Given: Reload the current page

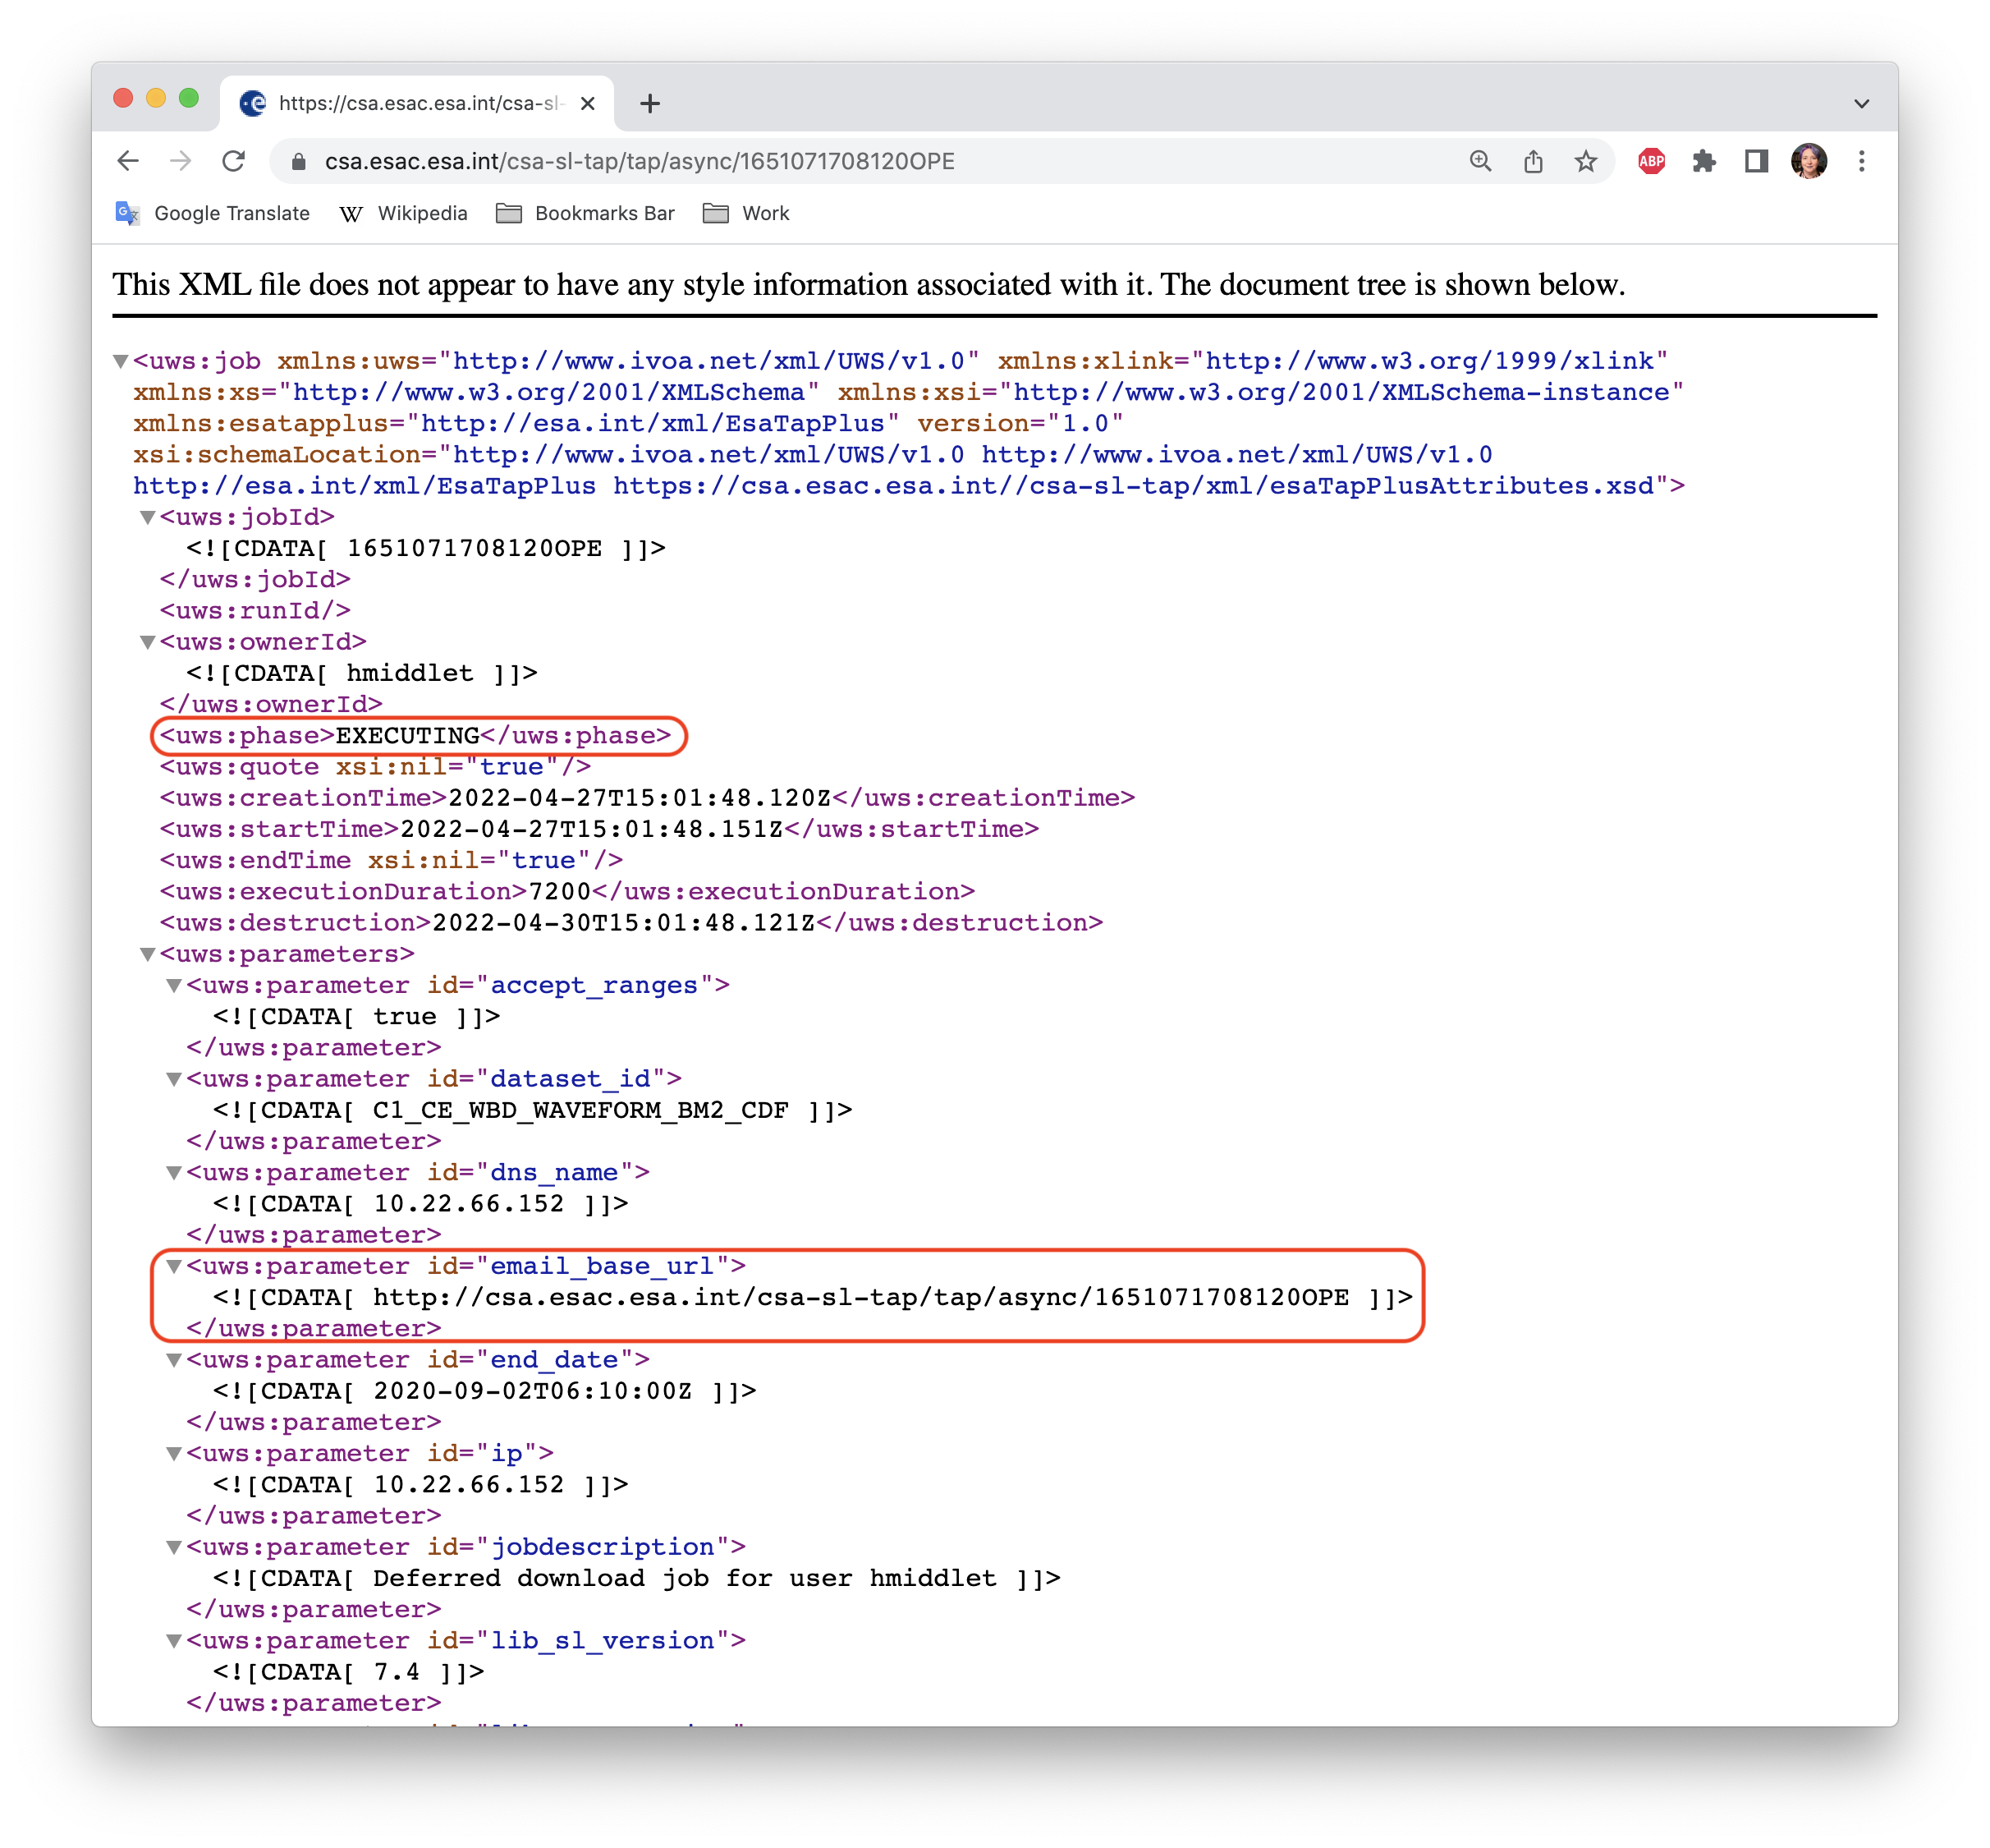Looking at the screenshot, I should point(233,161).
